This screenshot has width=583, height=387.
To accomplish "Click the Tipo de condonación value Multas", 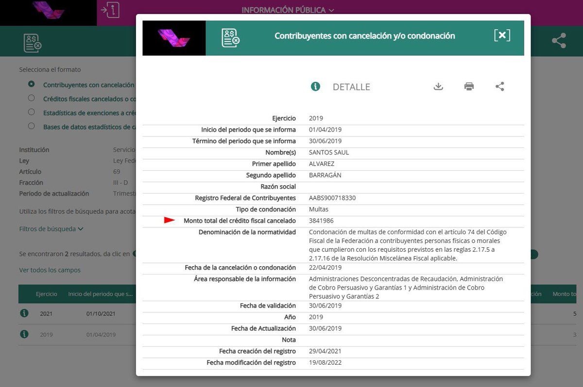I will pos(319,209).
